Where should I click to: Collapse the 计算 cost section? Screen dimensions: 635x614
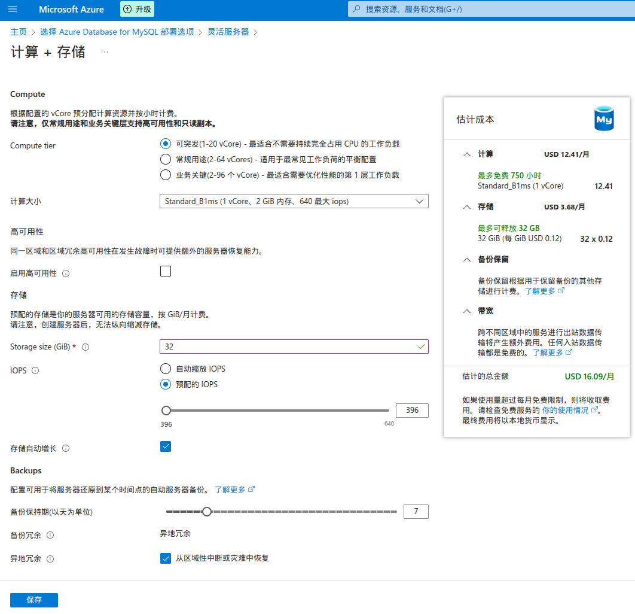coord(467,154)
